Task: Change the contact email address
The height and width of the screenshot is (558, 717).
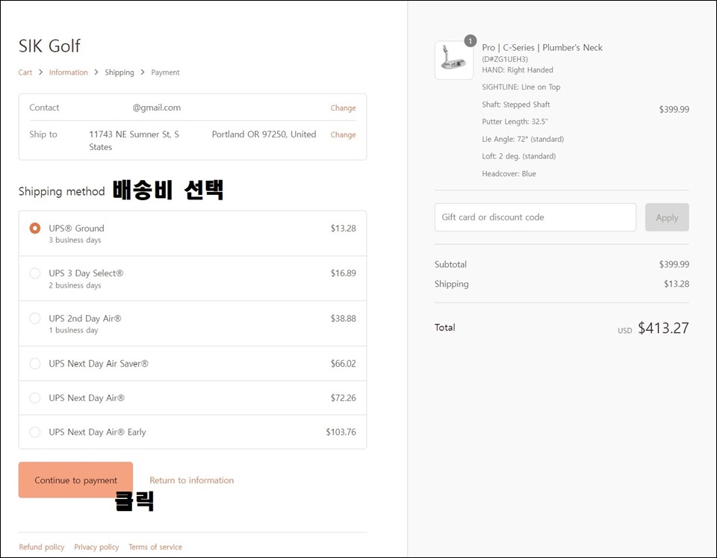Action: [x=343, y=108]
